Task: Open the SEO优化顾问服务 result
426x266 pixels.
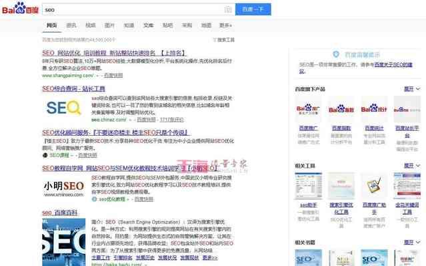Action: [x=115, y=132]
